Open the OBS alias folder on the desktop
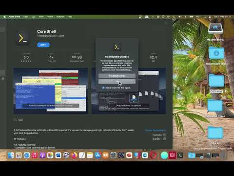 point(216,81)
